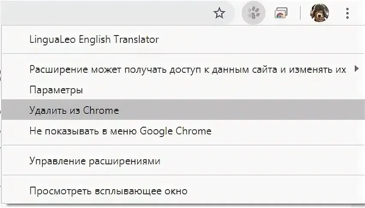Choose Параметры from the context menu

click(56, 90)
